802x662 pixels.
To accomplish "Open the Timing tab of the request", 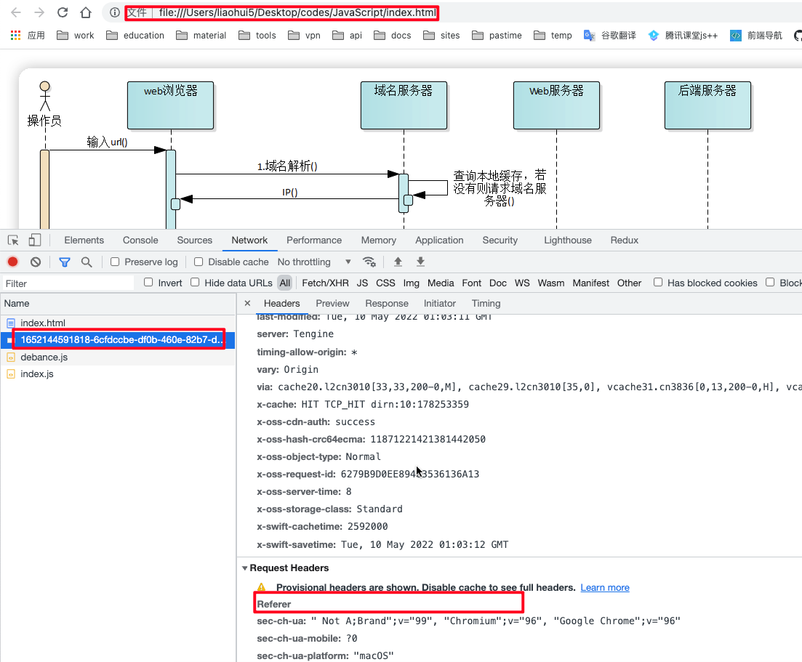I will tap(486, 304).
